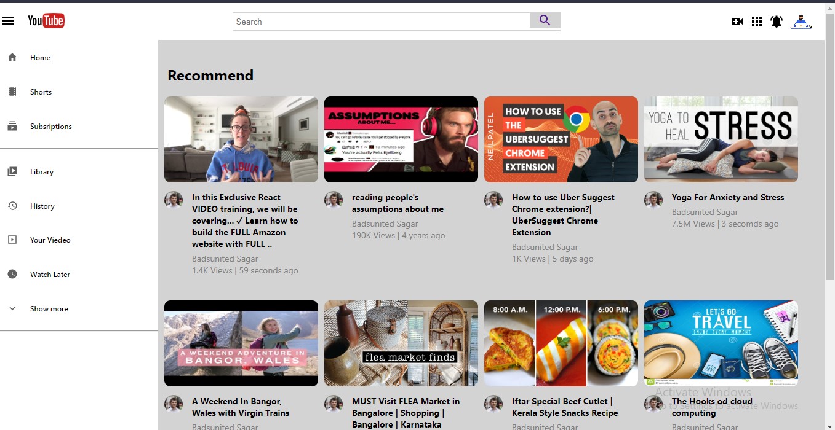This screenshot has height=430, width=835.
Task: Select Home in the sidebar
Action: (40, 58)
